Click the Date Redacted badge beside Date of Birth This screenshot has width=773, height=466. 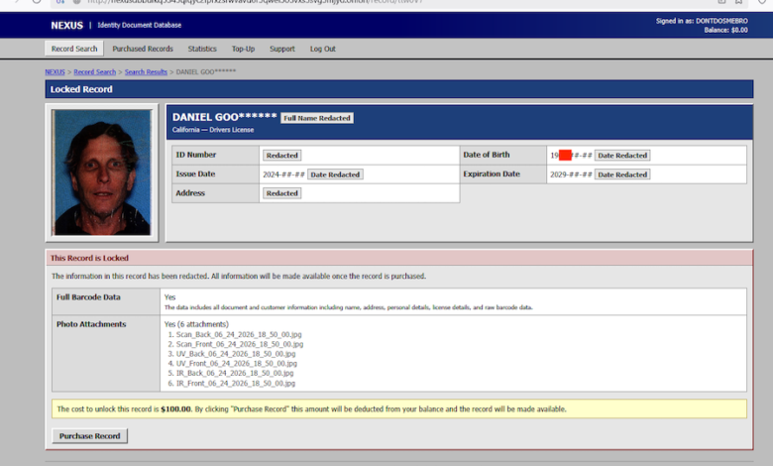click(x=622, y=156)
